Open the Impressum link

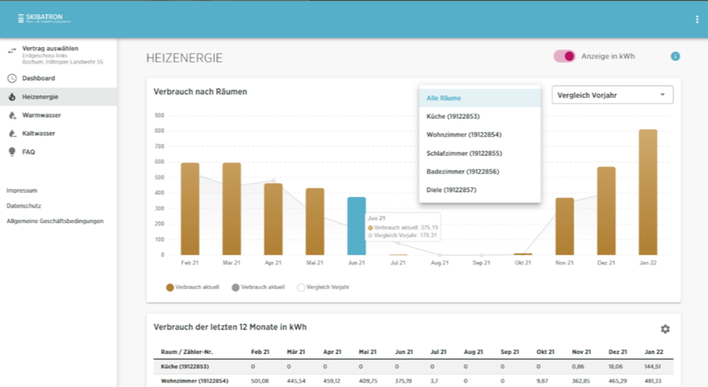click(21, 190)
